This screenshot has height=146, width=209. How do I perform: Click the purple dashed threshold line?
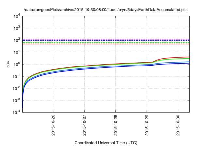pos(106,39)
